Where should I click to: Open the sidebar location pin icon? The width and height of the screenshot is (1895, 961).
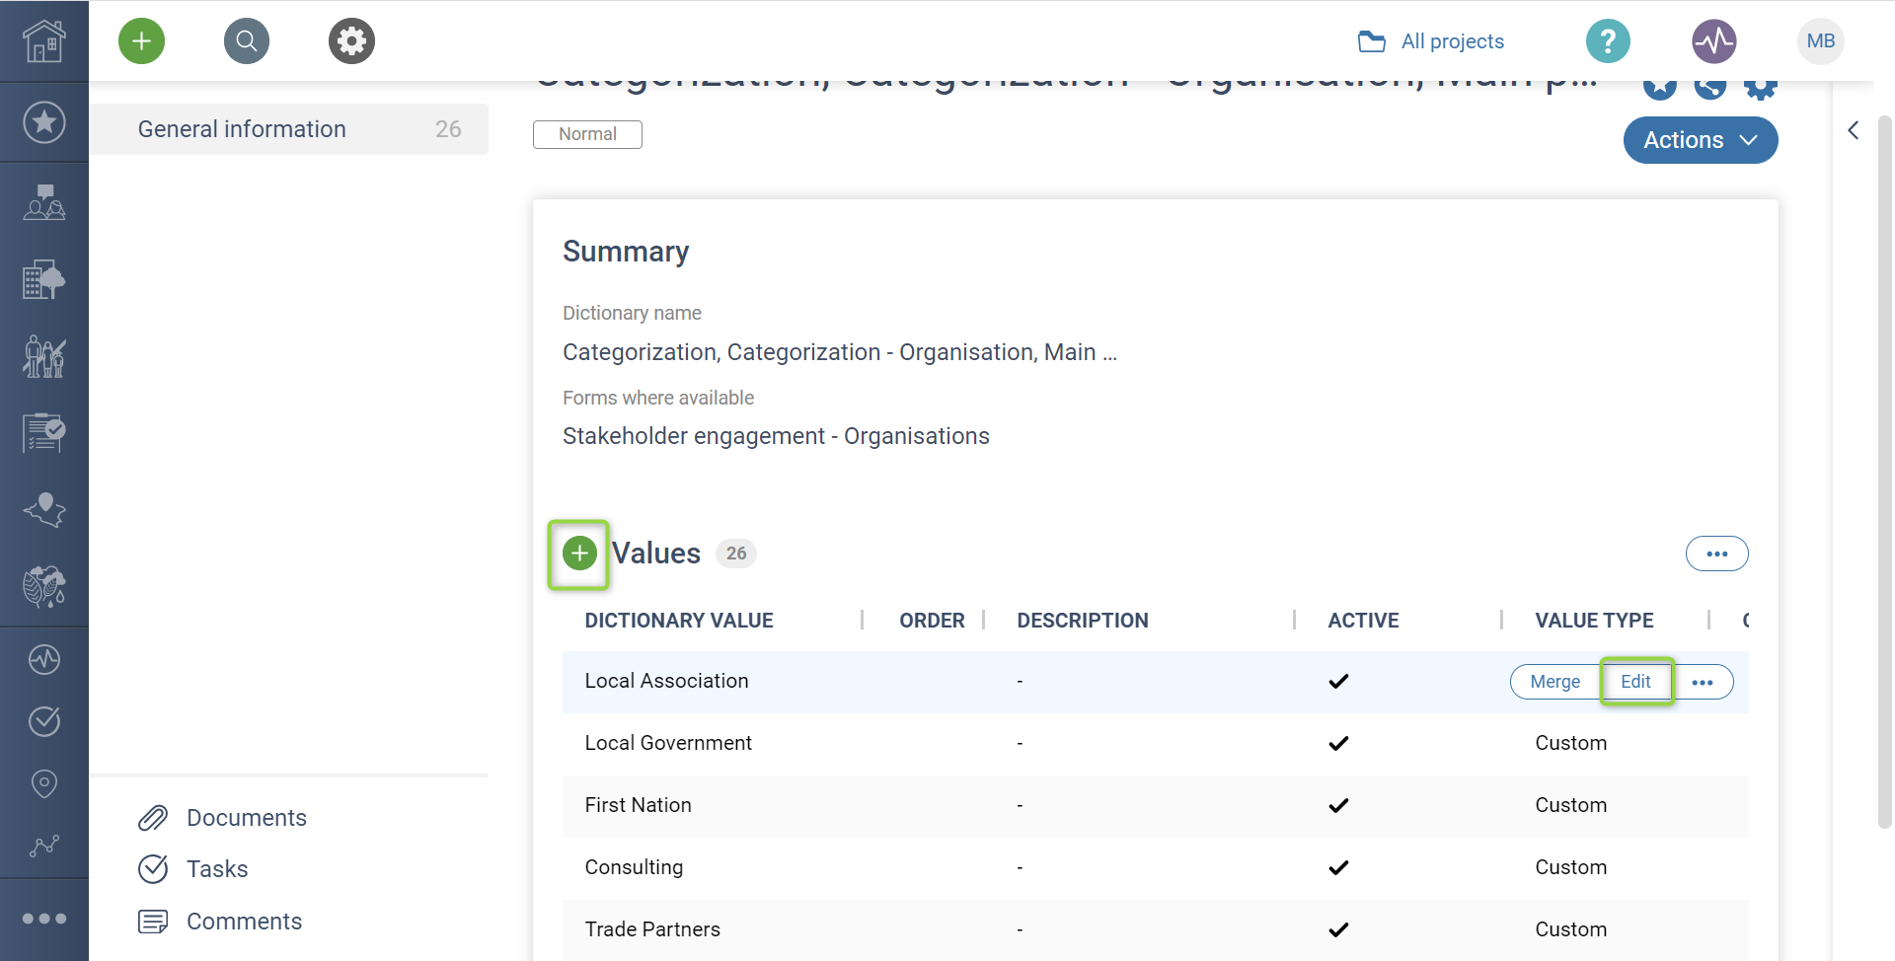(x=44, y=783)
